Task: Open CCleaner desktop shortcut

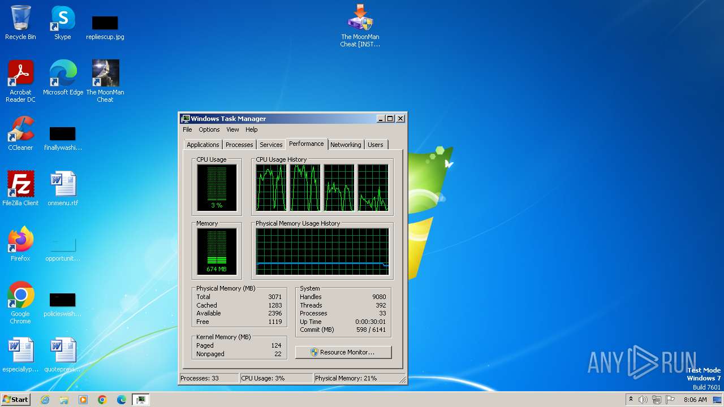Action: pos(20,133)
